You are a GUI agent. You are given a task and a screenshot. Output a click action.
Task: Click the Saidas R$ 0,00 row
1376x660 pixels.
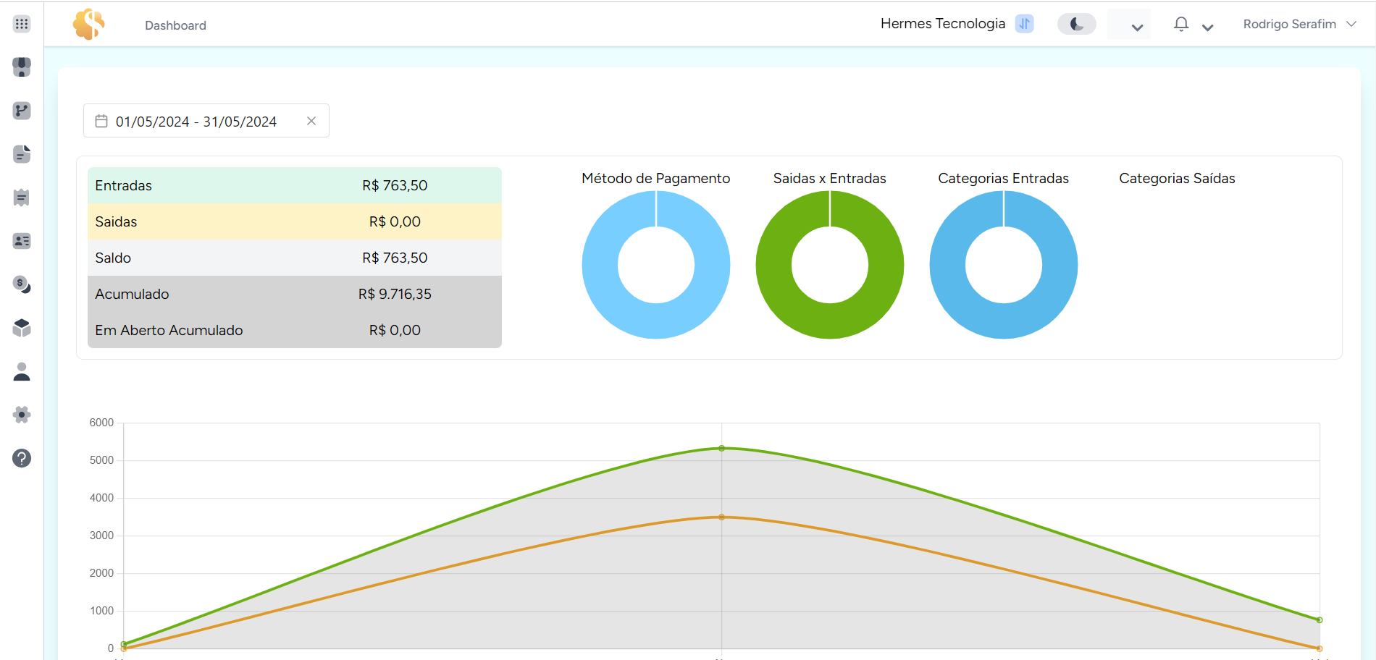295,221
